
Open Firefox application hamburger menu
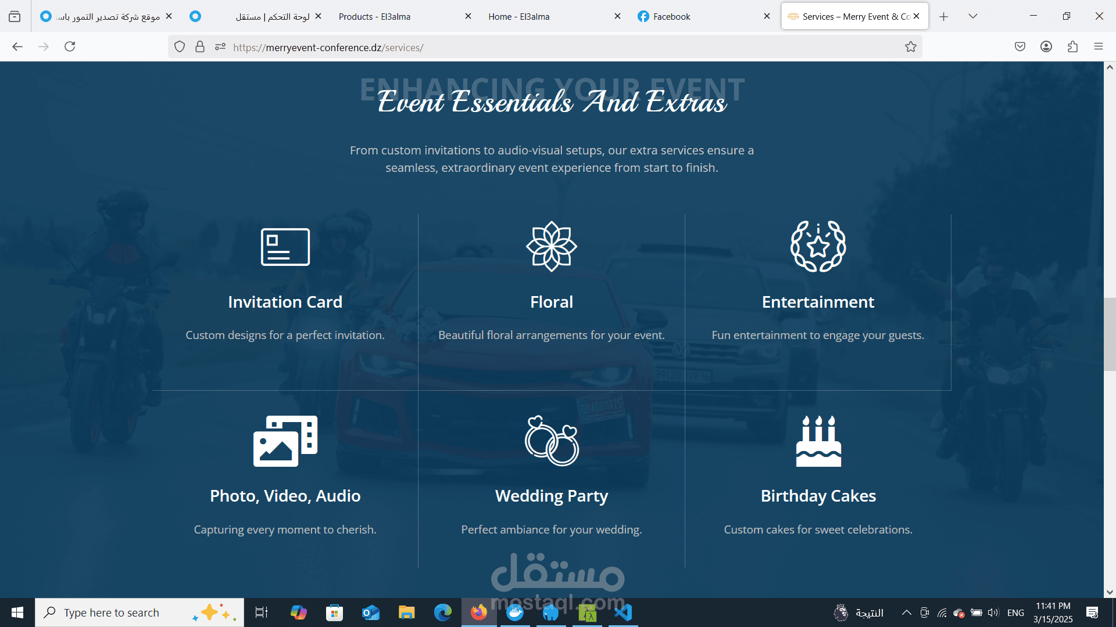point(1098,47)
